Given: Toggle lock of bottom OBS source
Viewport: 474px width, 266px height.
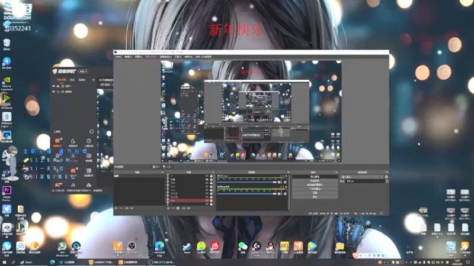Looking at the screenshot, I should click(x=212, y=204).
